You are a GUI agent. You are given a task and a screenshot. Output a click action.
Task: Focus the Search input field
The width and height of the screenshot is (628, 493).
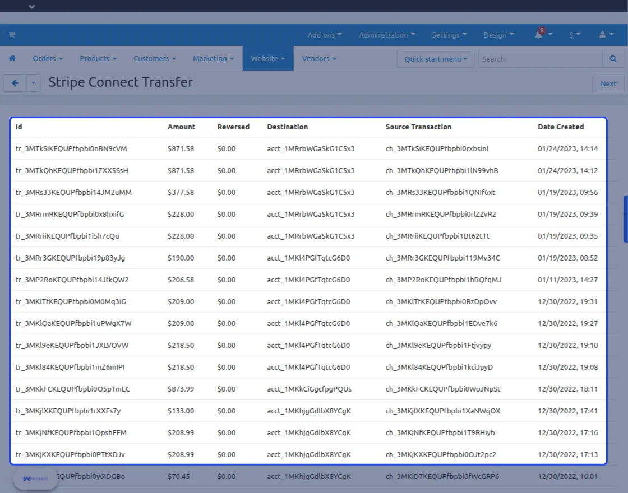541,59
